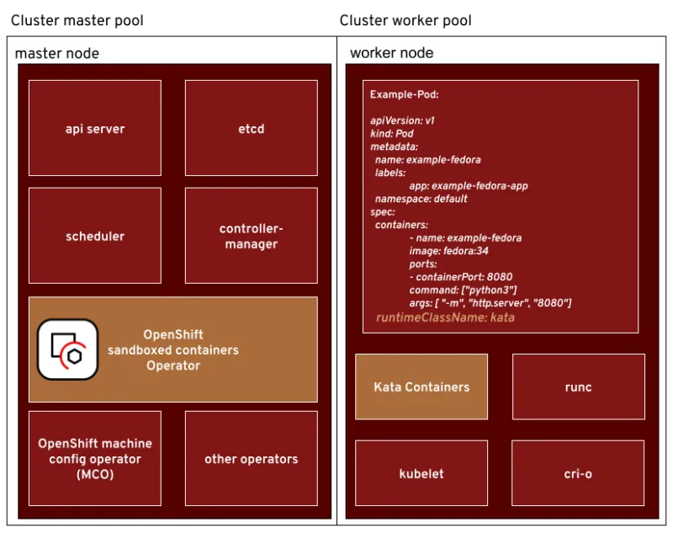Viewport: 673px width, 533px height.
Task: Click the scheduler box
Action: (95, 236)
